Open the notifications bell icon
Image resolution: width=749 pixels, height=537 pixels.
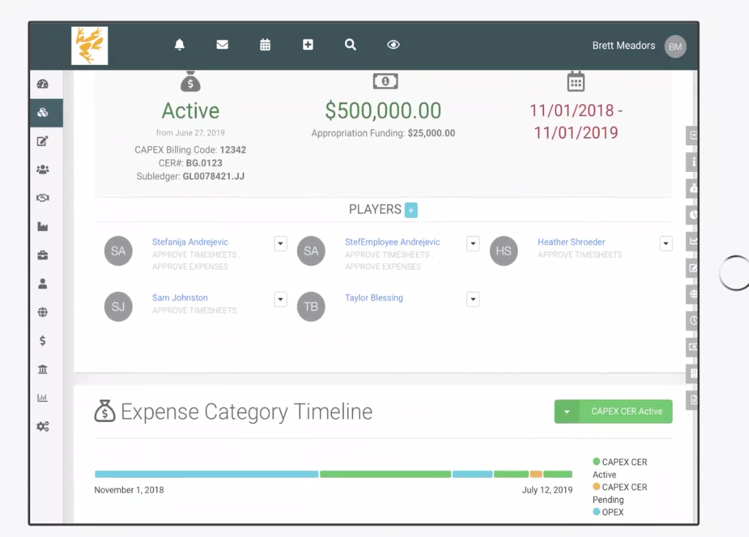coord(180,45)
